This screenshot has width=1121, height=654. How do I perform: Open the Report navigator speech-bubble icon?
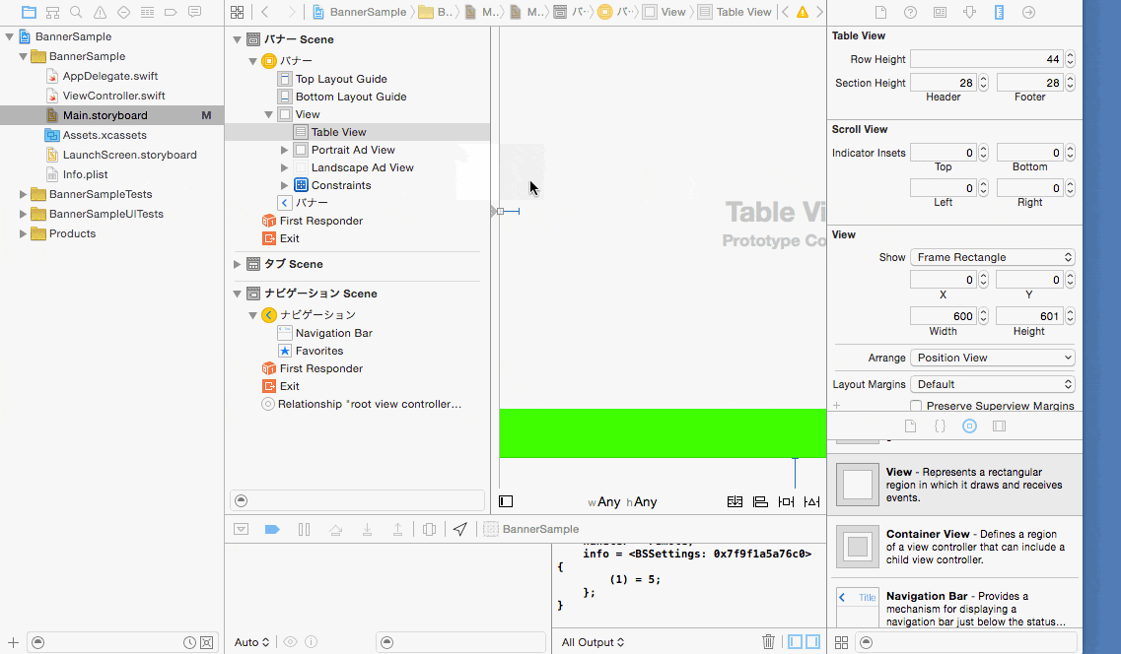(194, 12)
